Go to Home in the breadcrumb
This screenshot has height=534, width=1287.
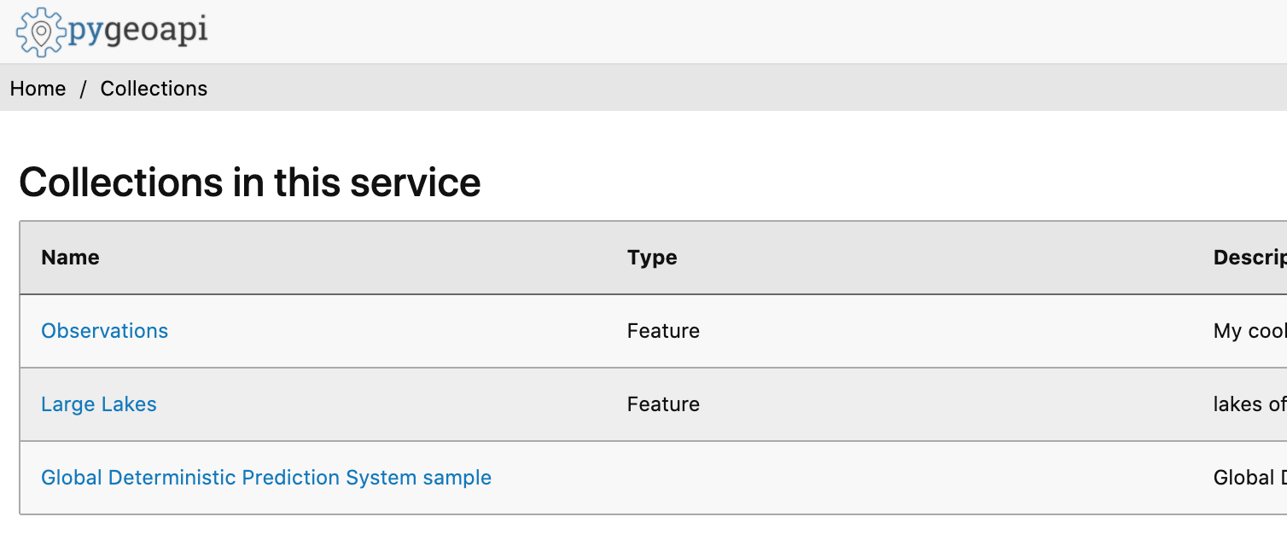pyautogui.click(x=38, y=89)
